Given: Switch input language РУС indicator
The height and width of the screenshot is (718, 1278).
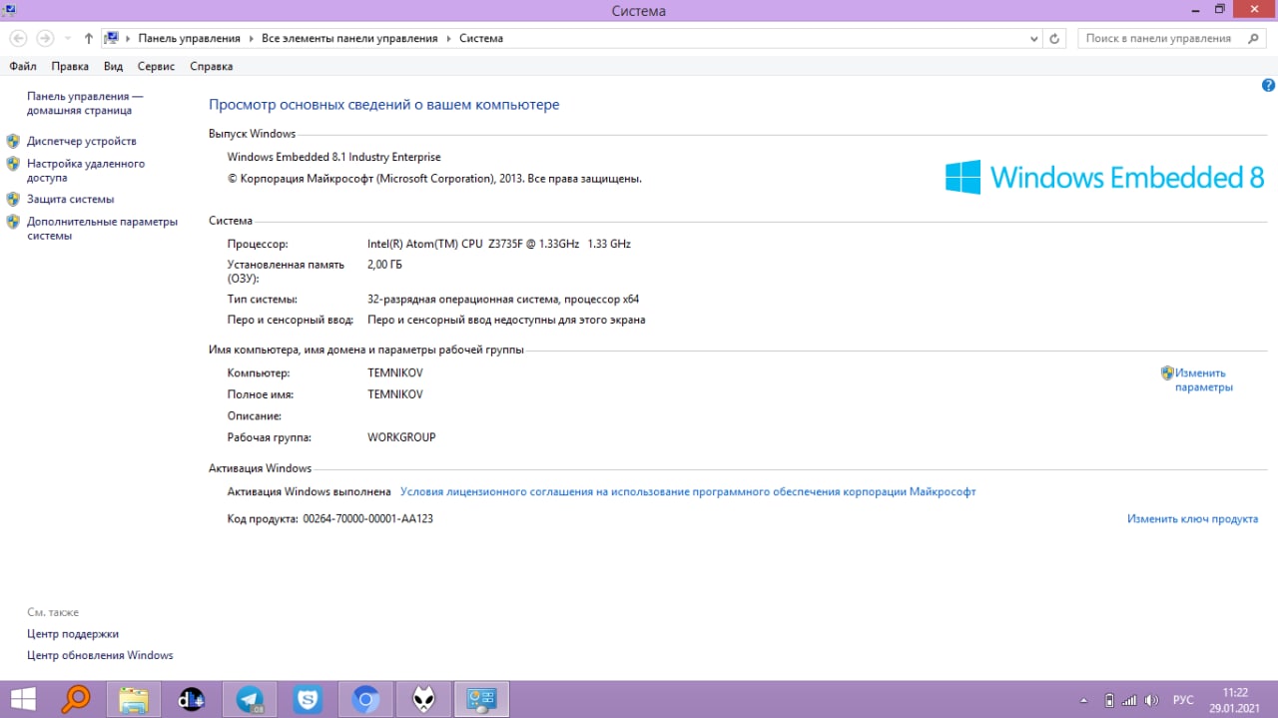Looking at the screenshot, I should coord(1183,700).
